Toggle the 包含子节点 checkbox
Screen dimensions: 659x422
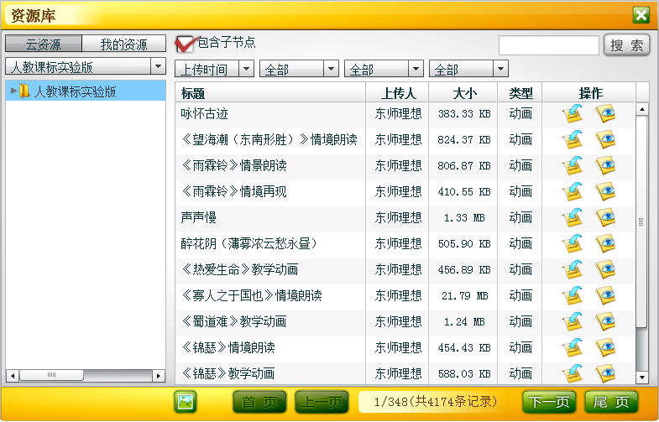(x=185, y=44)
